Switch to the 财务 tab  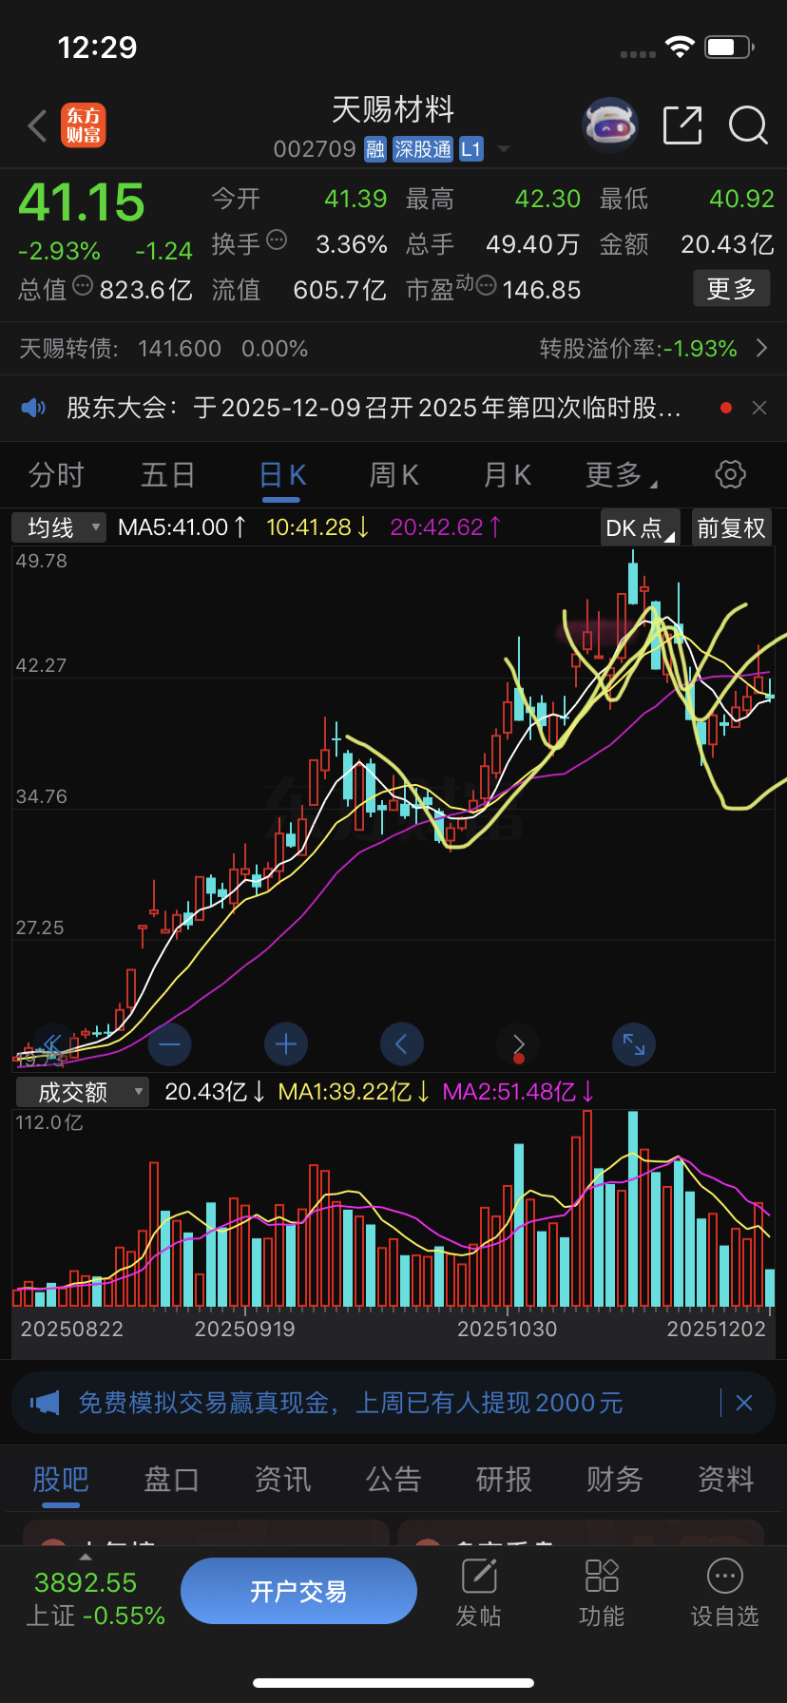pos(614,1480)
